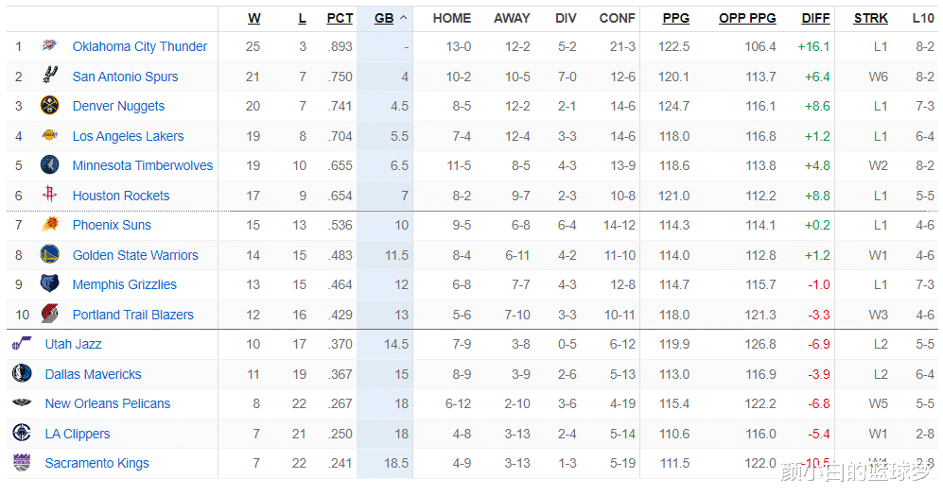
Task: Click the Golden State Warriors logo icon
Action: pyautogui.click(x=49, y=255)
